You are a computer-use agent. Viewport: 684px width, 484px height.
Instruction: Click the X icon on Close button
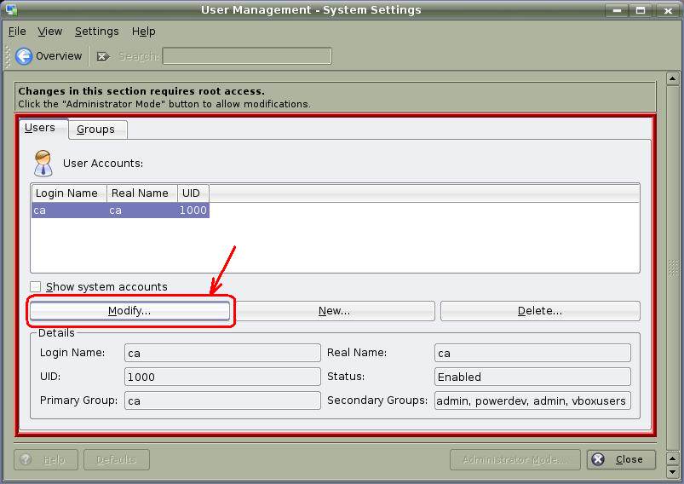(x=598, y=459)
